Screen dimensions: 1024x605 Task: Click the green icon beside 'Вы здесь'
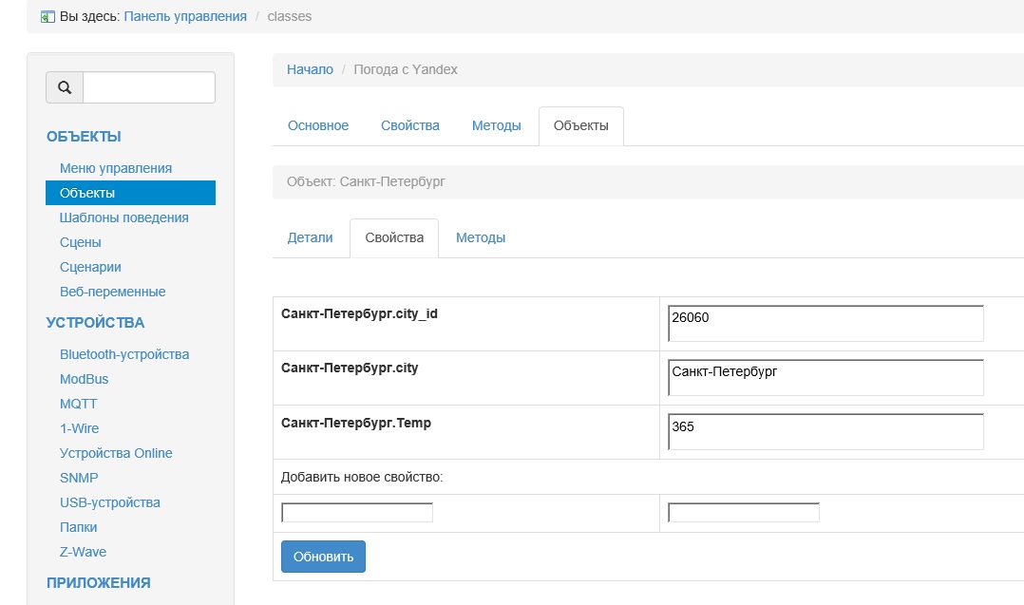click(x=47, y=16)
